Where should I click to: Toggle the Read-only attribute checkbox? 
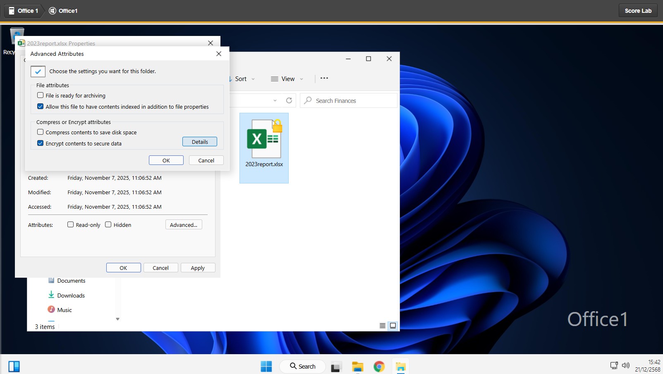click(x=71, y=225)
